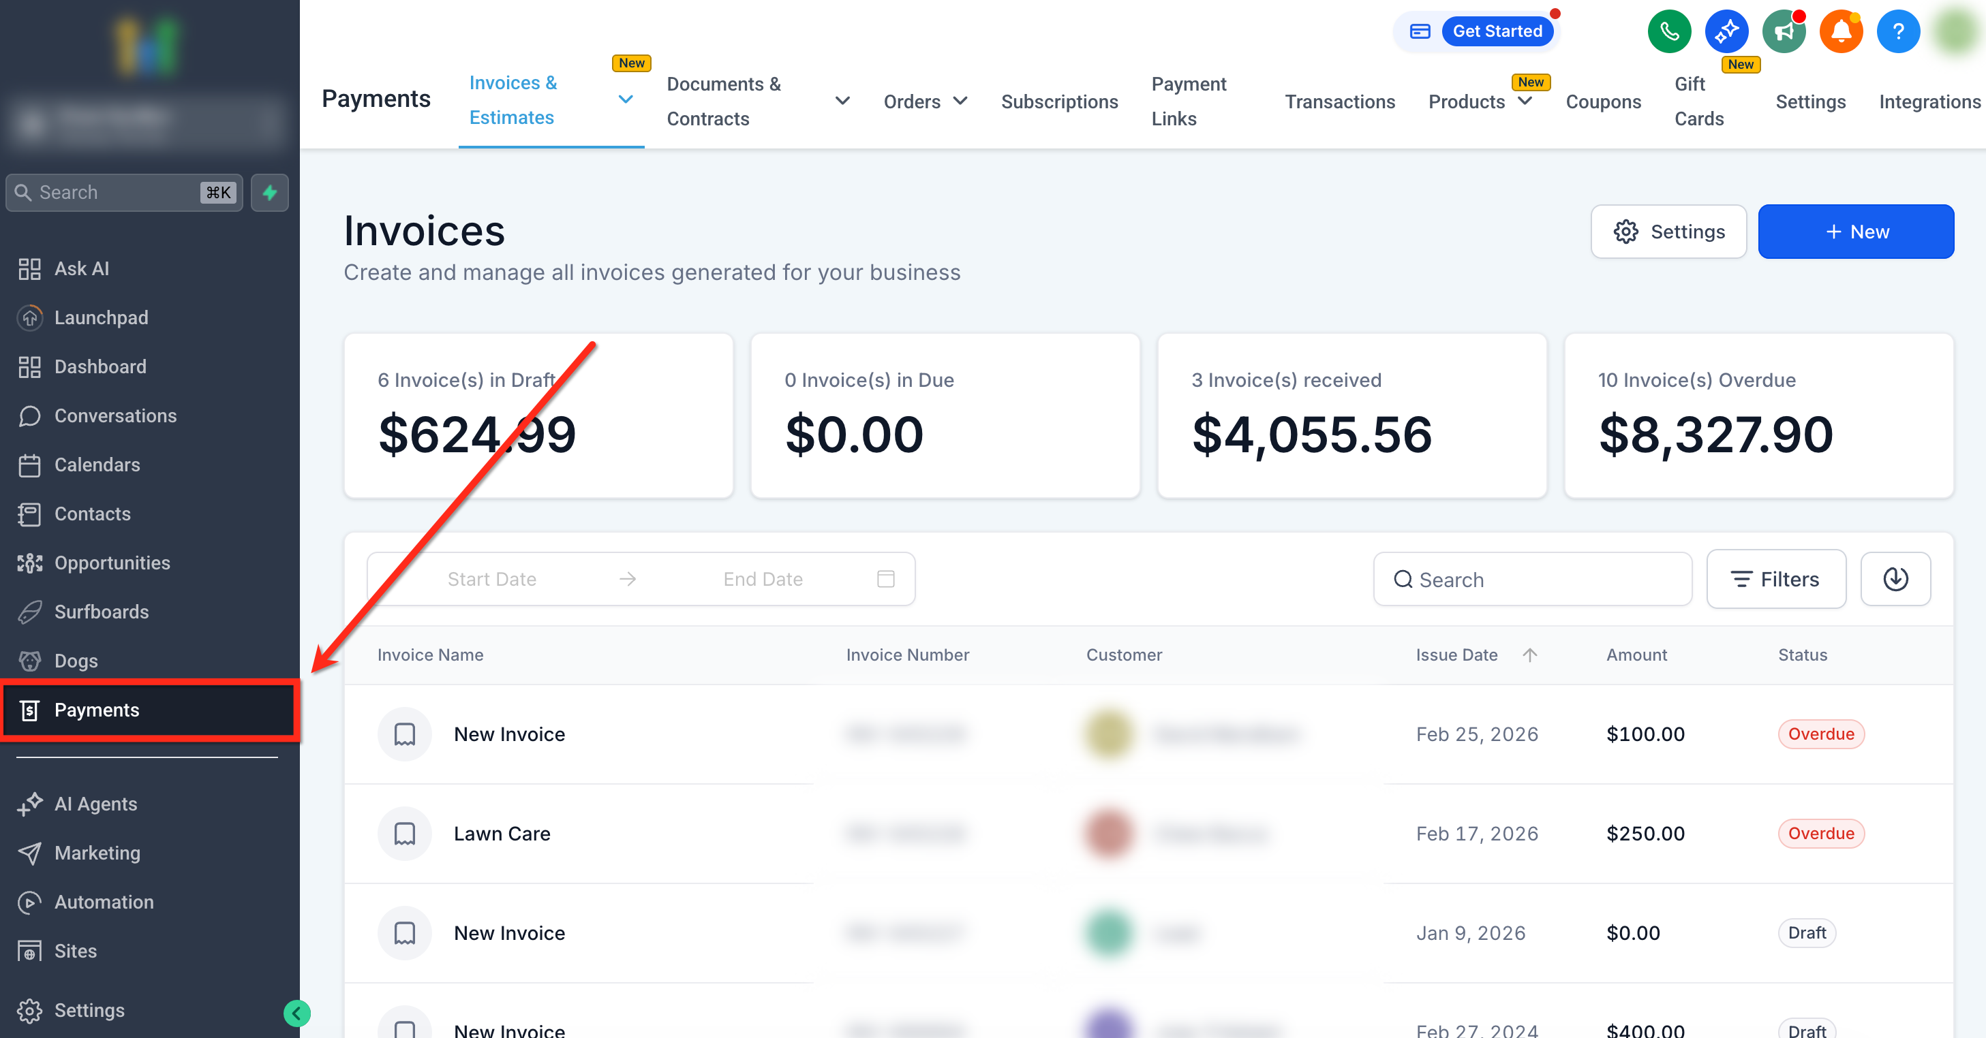Click the blue AI sparkle icon

[x=1726, y=31]
